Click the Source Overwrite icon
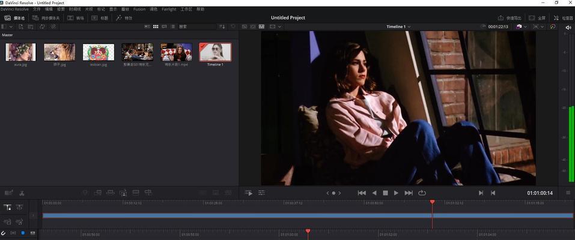Image resolution: width=575 pixels, height=240 pixels. coord(148,193)
